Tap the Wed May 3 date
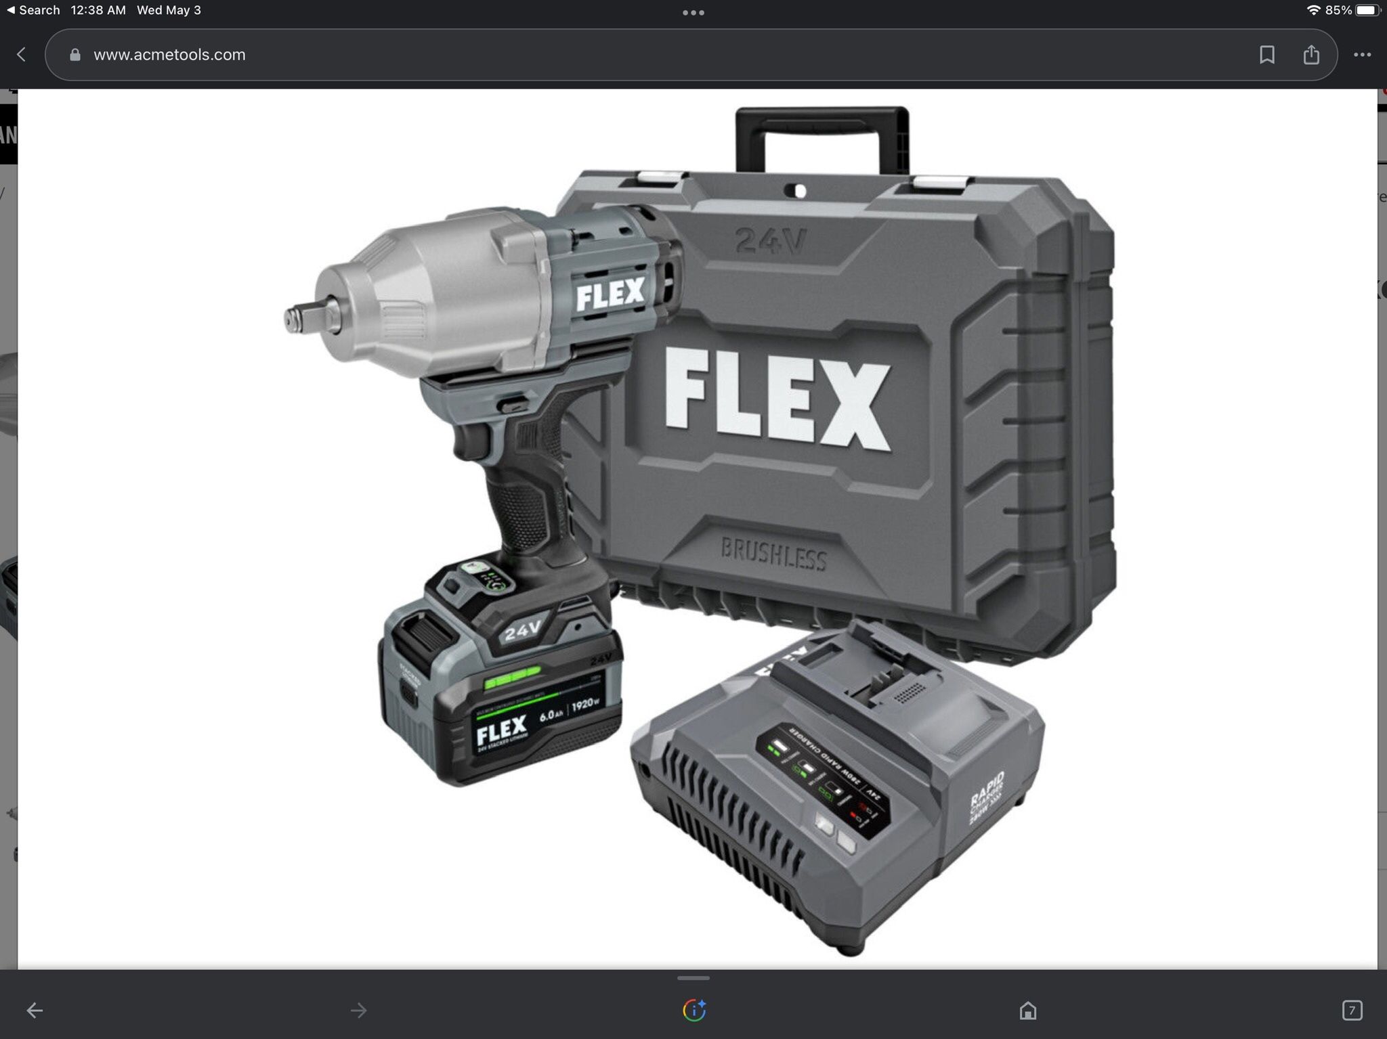Screen dimensions: 1387x1039 [x=169, y=10]
